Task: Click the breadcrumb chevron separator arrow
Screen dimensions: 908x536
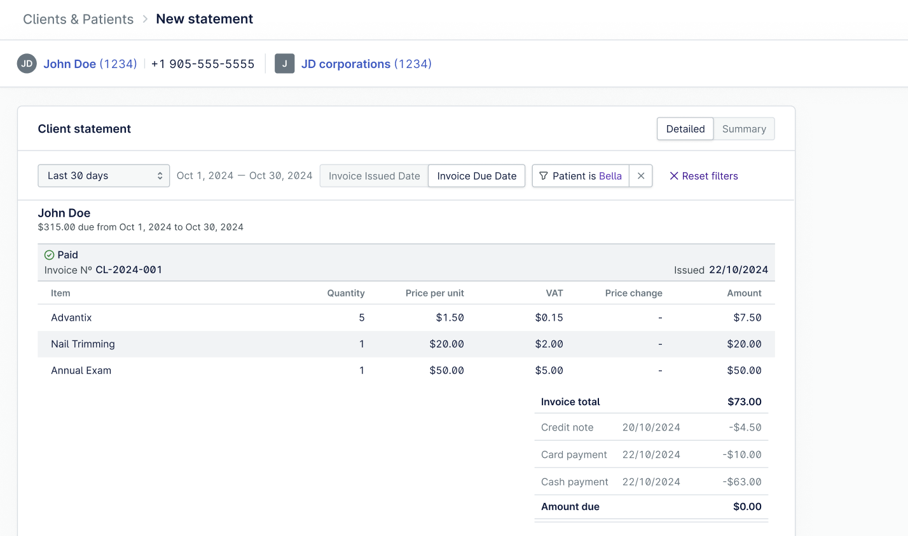Action: 145,19
